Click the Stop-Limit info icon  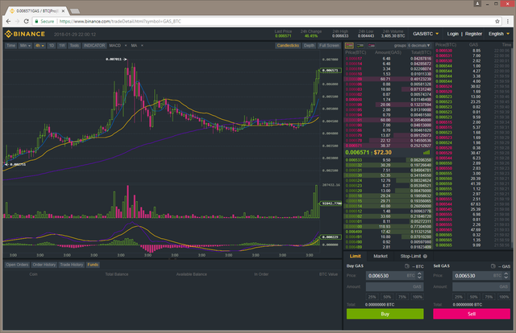(425, 256)
